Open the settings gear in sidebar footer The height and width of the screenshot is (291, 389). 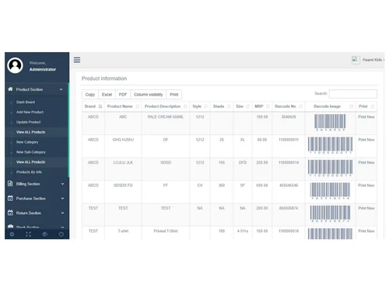point(12,234)
